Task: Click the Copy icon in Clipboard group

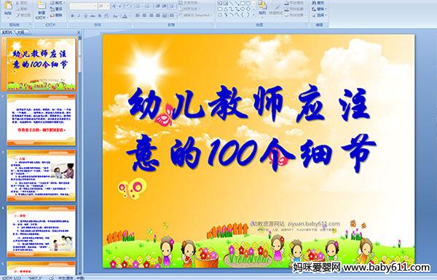Action: coord(17,9)
